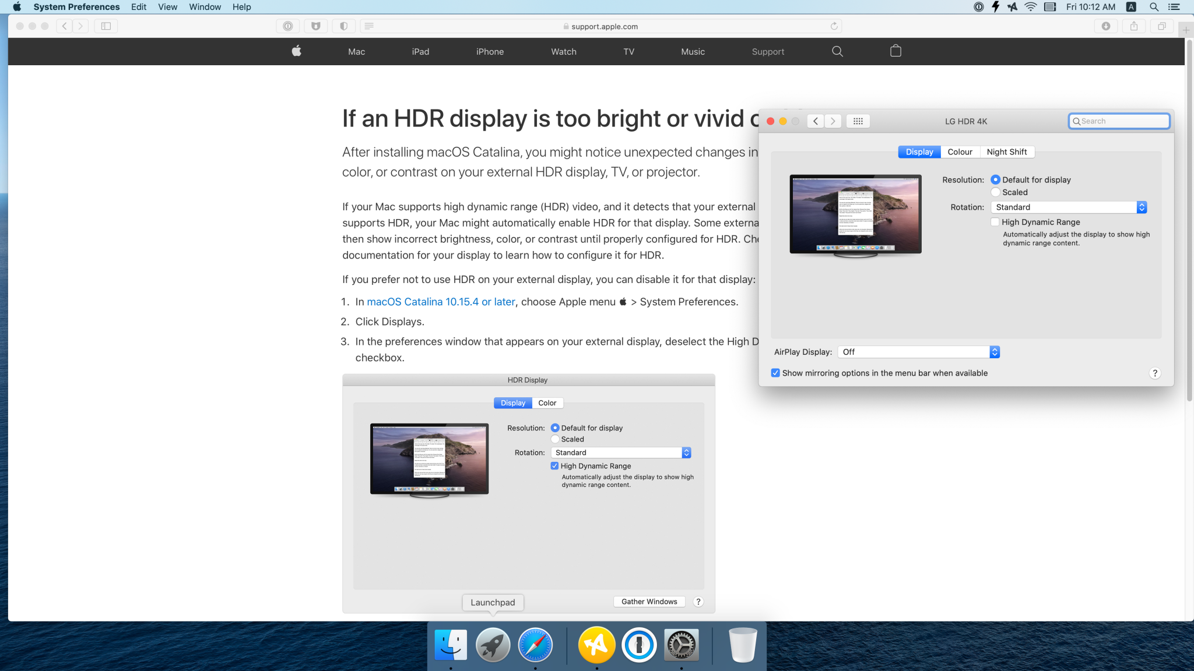Switch to Colour tab
The width and height of the screenshot is (1194, 671).
pos(960,152)
